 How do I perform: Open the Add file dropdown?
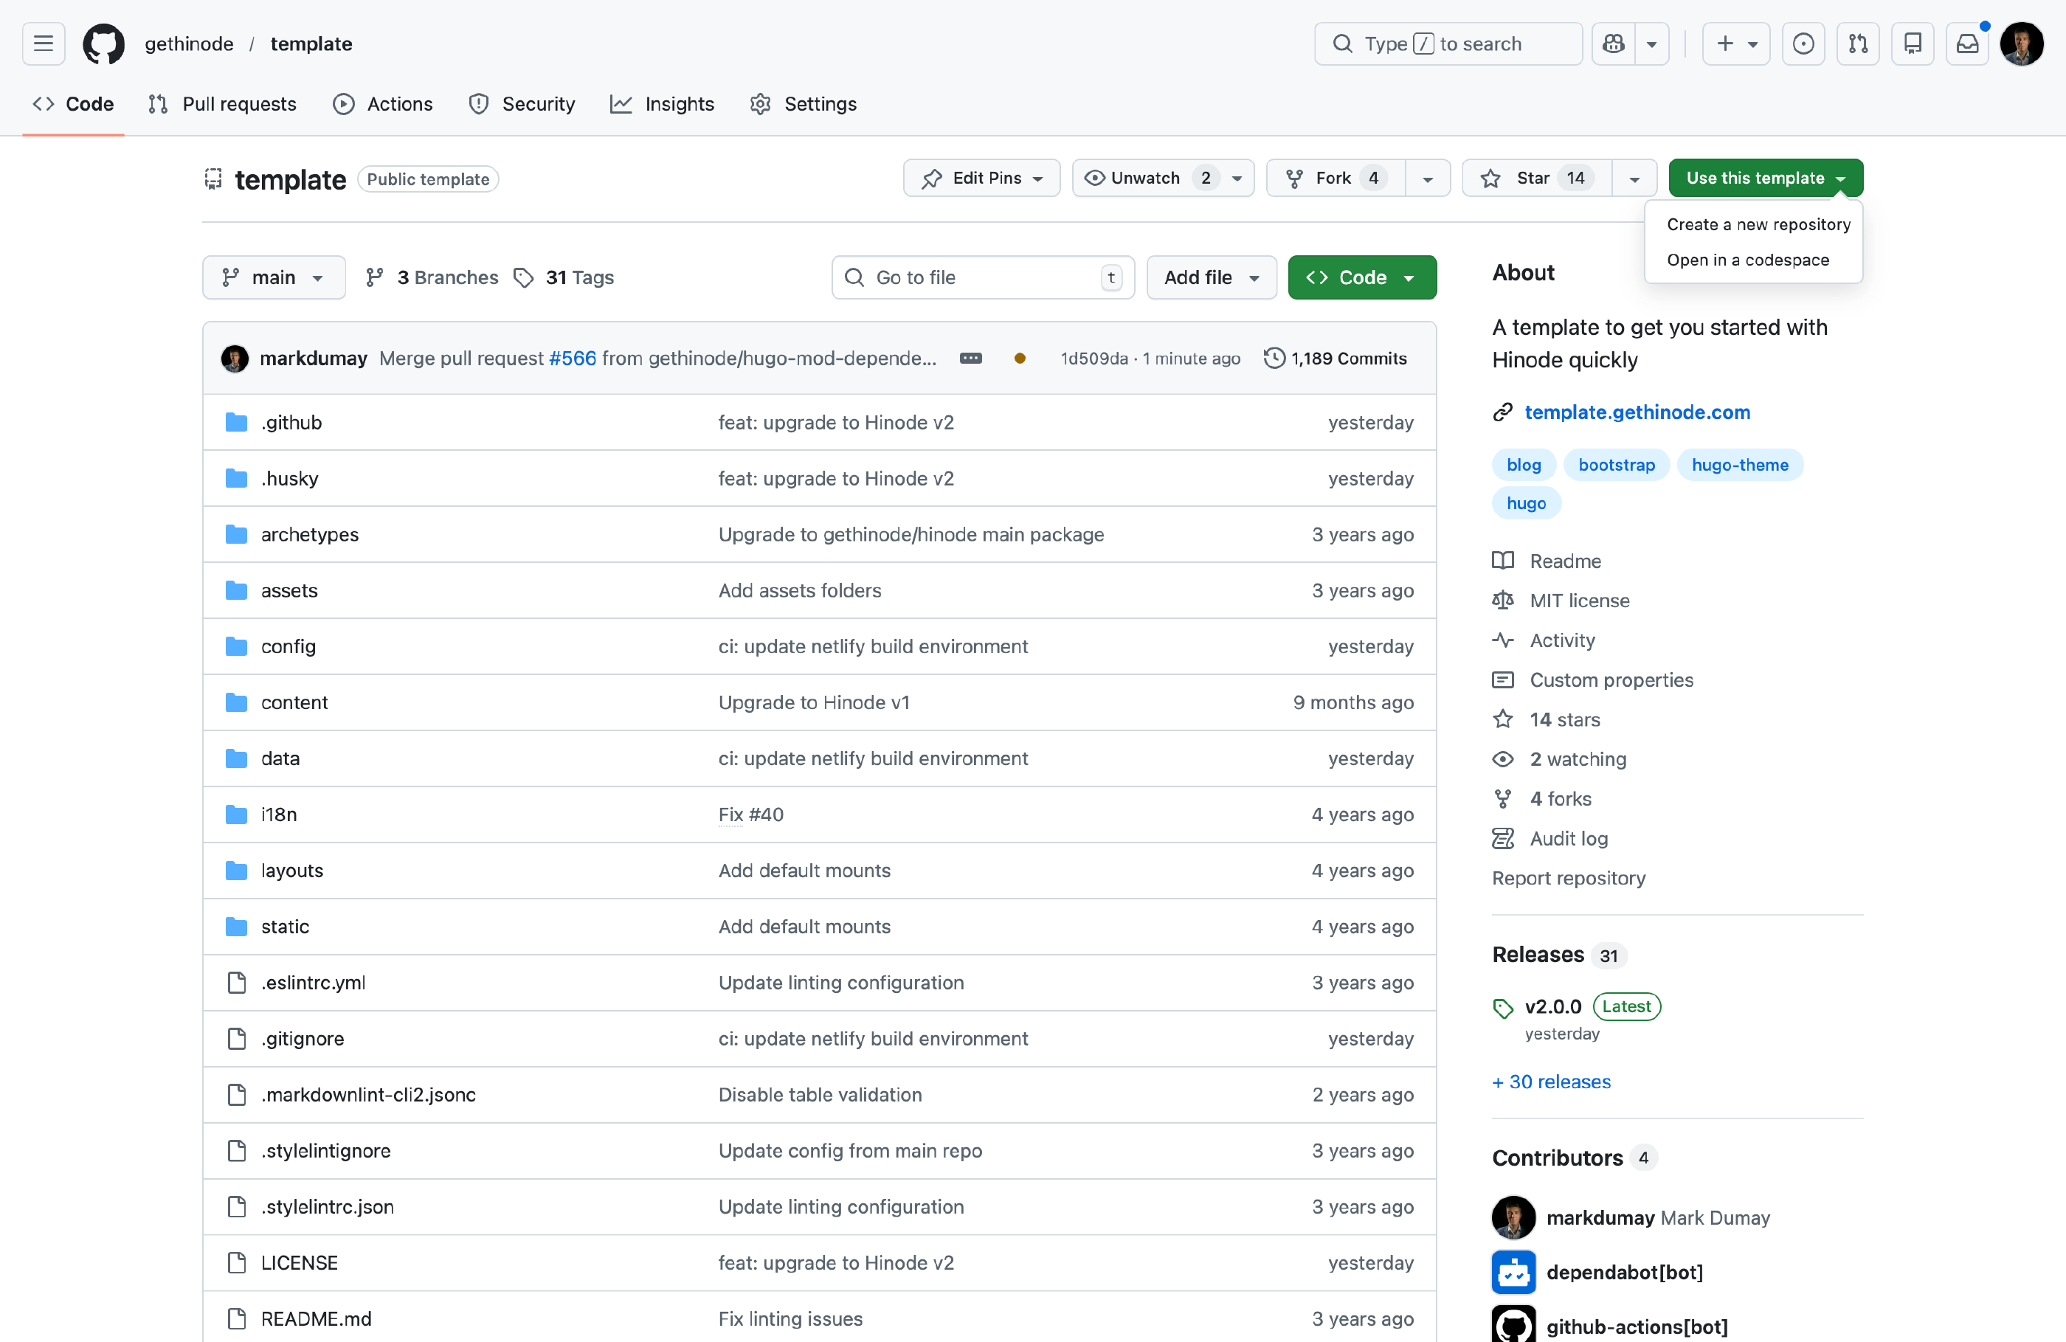[1211, 278]
